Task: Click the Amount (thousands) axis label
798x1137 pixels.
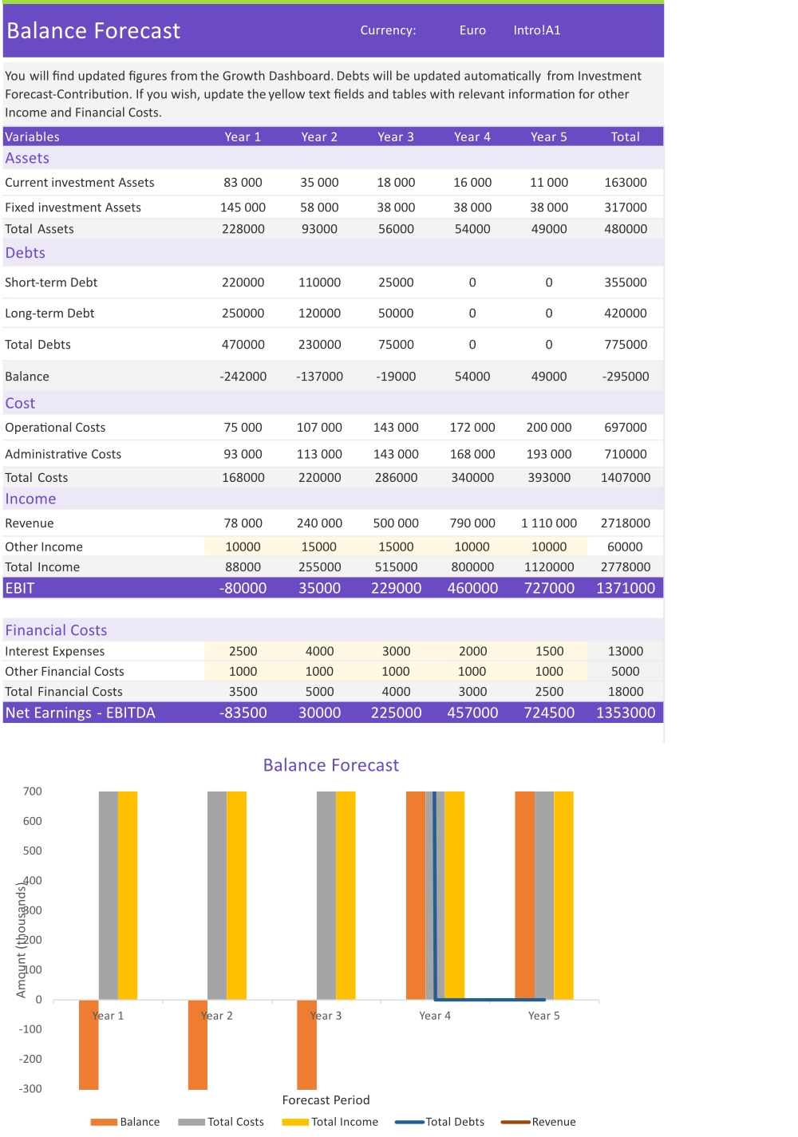Action: pyautogui.click(x=22, y=940)
